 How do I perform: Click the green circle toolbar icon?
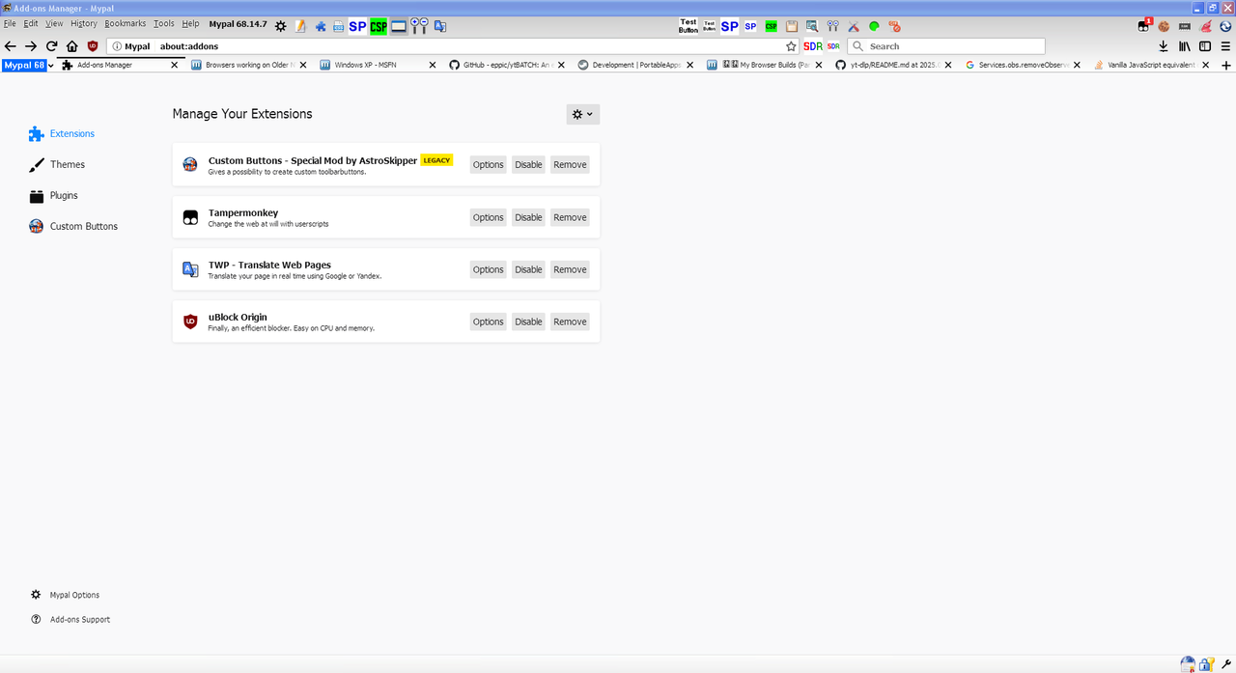pos(874,26)
